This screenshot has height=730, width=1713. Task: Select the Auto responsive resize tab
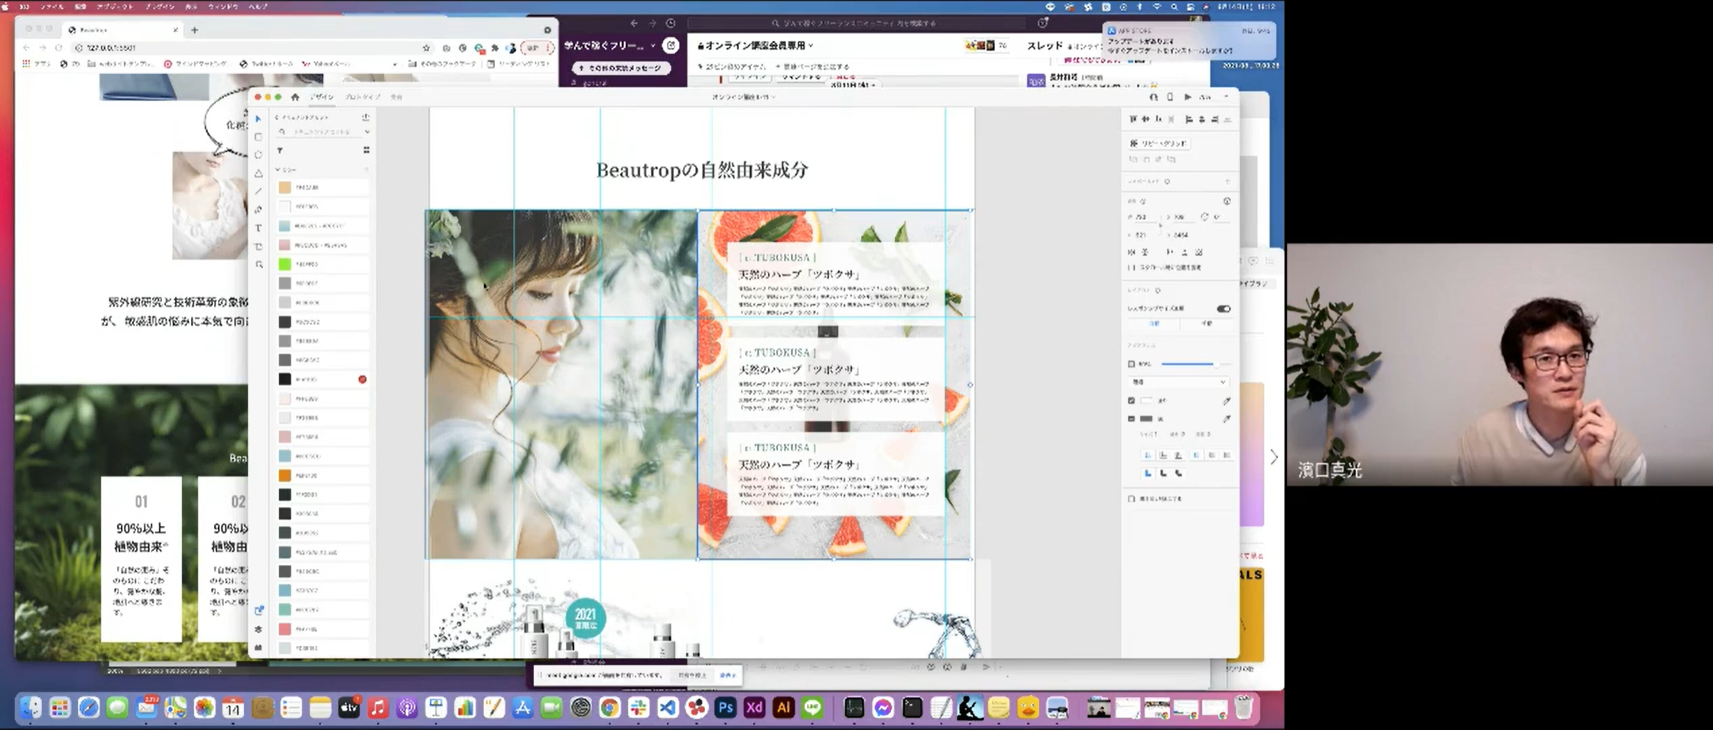[x=1155, y=324]
